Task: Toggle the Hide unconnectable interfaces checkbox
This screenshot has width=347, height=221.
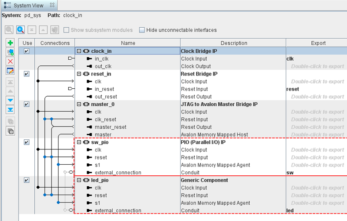Action: coord(142,30)
